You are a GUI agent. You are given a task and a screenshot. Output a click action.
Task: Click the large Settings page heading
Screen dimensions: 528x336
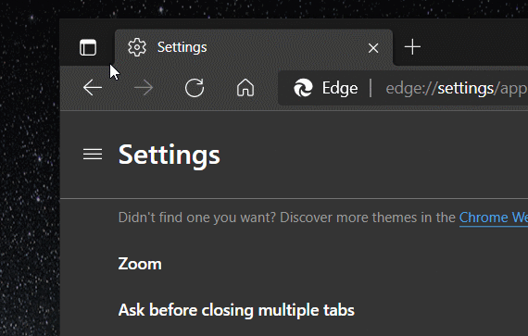[169, 155]
